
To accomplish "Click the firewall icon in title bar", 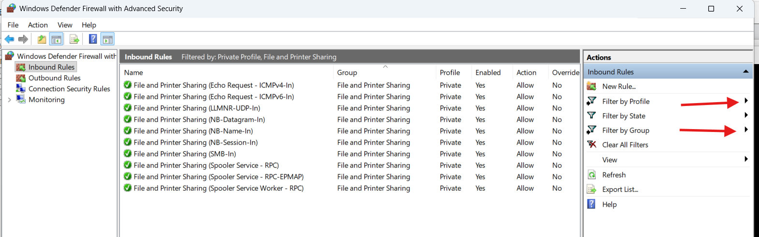I will pos(11,8).
